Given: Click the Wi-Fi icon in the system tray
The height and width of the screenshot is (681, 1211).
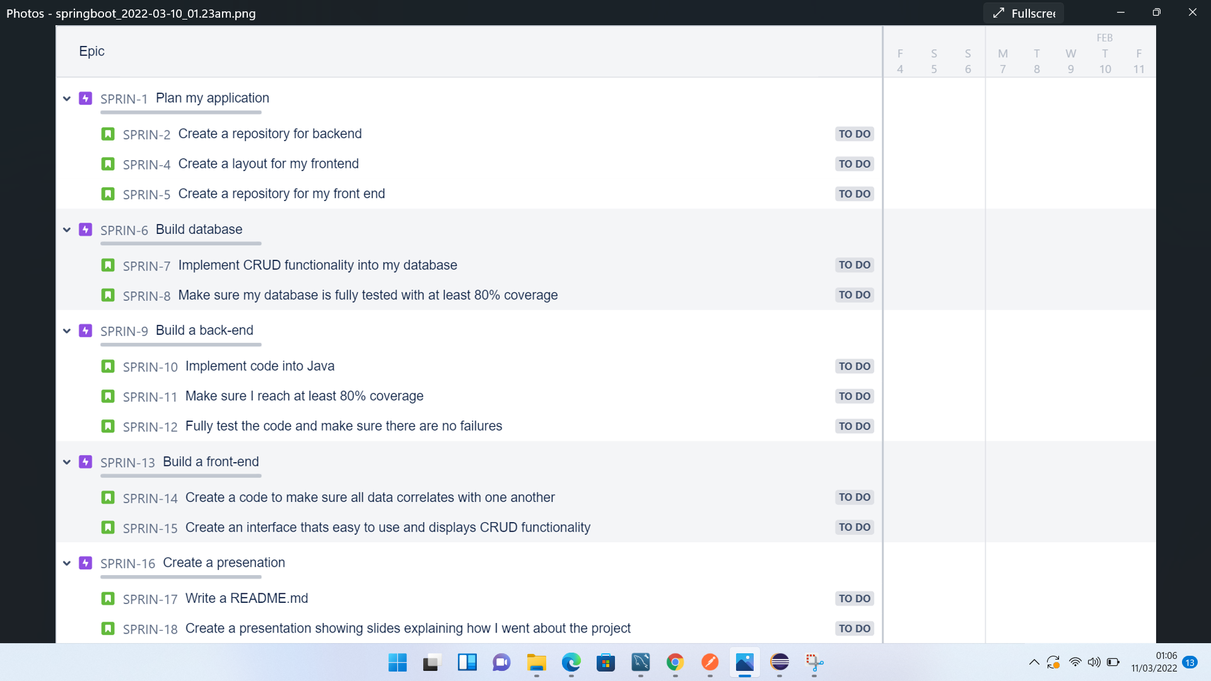Looking at the screenshot, I should [1075, 662].
